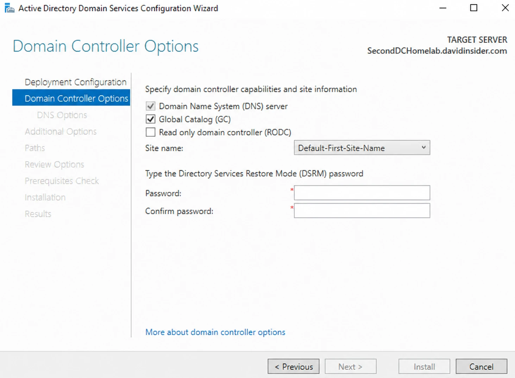515x378 pixels.
Task: Click the Next button
Action: click(351, 366)
